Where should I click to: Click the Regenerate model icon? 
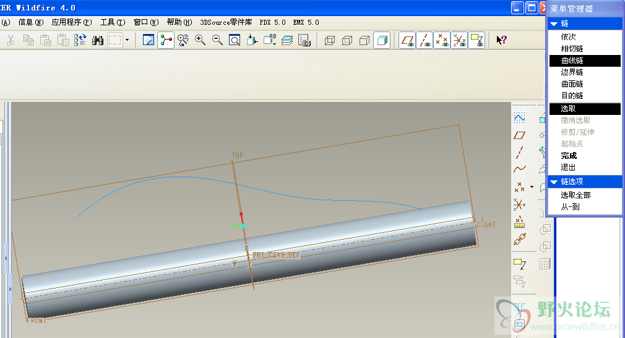pos(80,40)
